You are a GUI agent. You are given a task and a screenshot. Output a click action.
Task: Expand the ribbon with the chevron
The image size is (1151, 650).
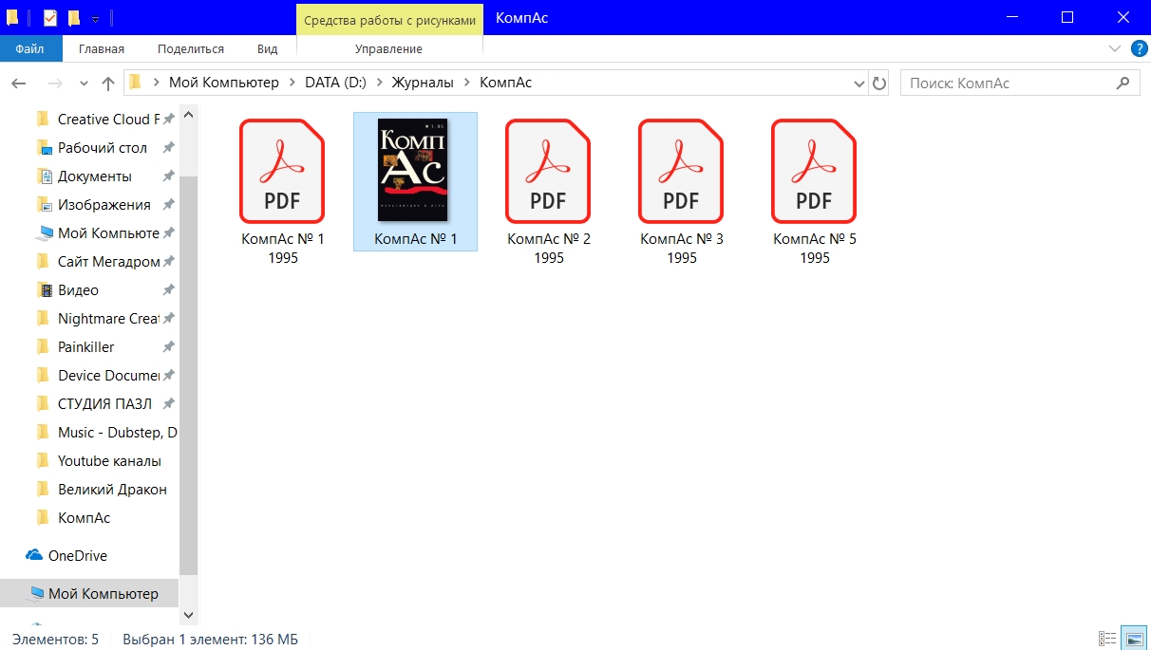click(1115, 48)
